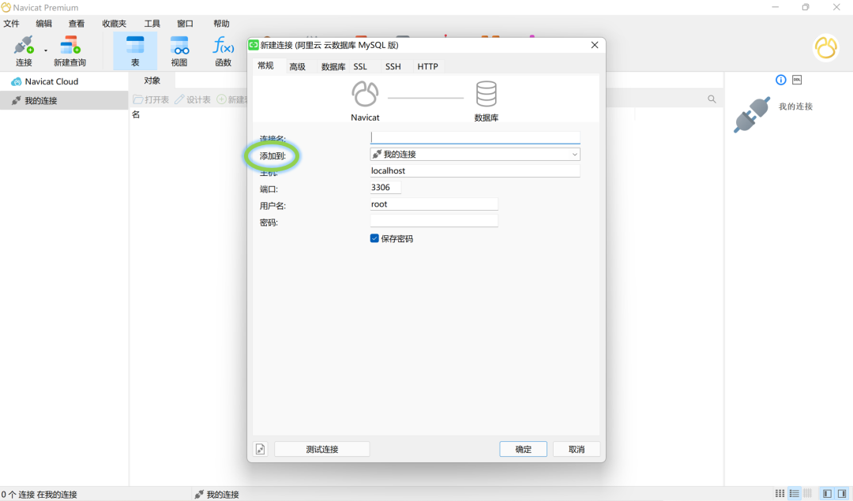The height and width of the screenshot is (501, 853).
Task: Switch to the 常规 tab in dialog
Action: (x=265, y=65)
